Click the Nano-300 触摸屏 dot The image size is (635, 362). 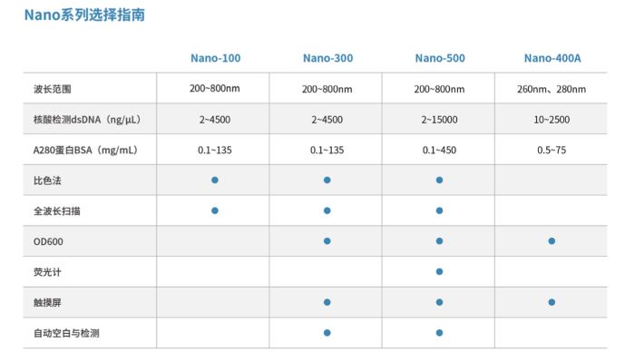[x=327, y=302]
